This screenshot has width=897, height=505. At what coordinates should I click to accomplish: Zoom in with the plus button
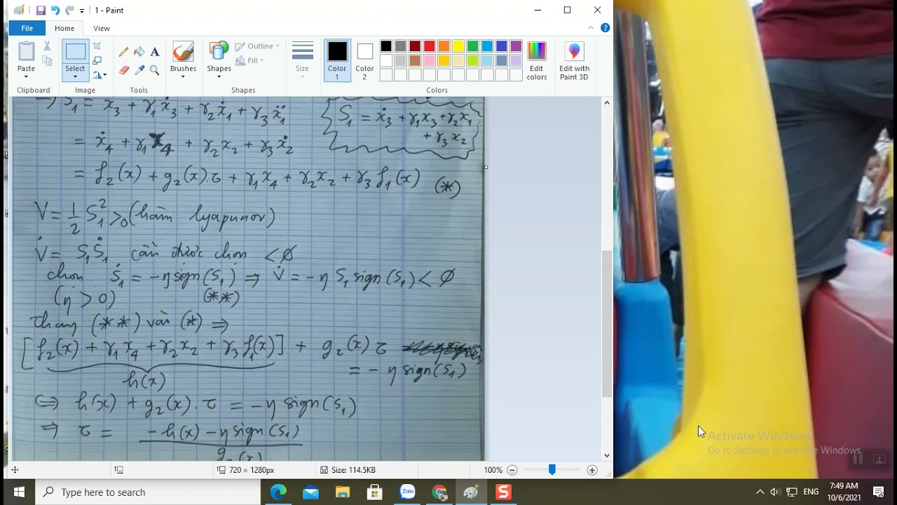tap(592, 470)
